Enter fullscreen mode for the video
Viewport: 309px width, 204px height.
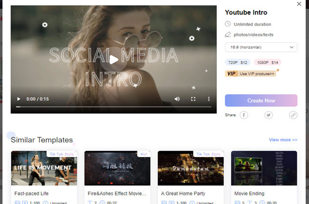193,99
